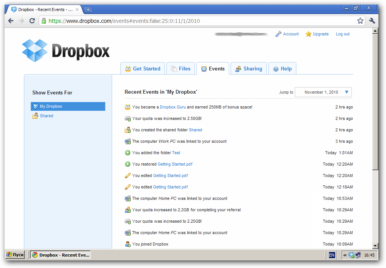Click pencil icon of 12:20AM edited event
Image resolution: width=386 pixels, height=268 pixels.
128,175
